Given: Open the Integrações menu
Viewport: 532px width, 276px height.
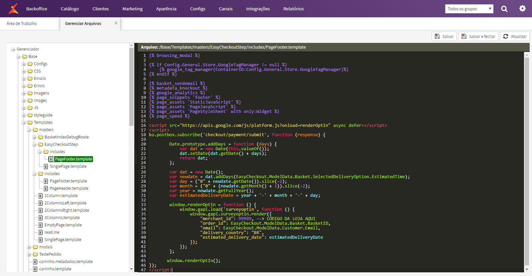Looking at the screenshot, I should [x=258, y=9].
